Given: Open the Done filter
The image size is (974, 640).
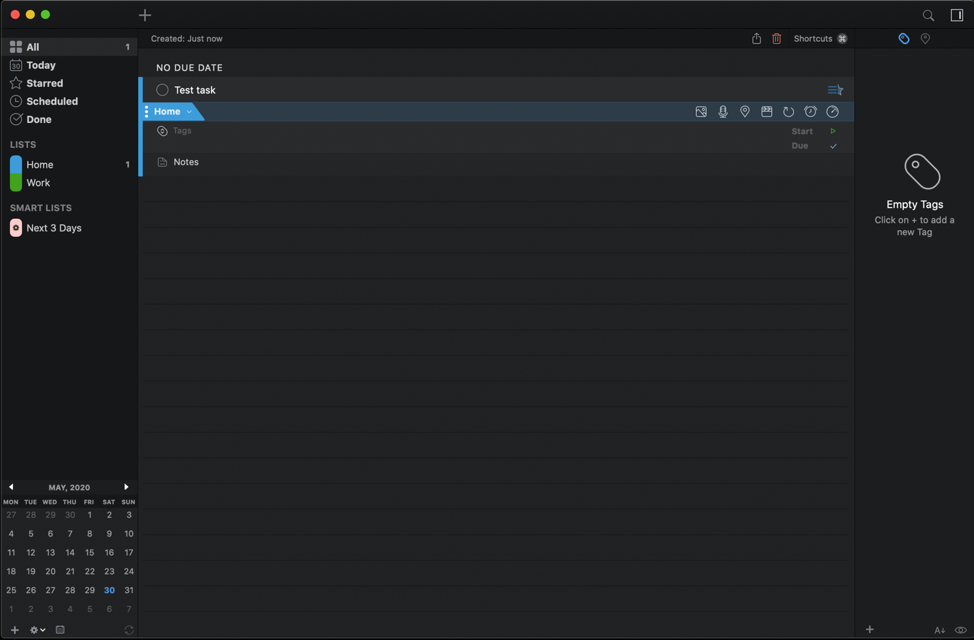Looking at the screenshot, I should pyautogui.click(x=69, y=119).
